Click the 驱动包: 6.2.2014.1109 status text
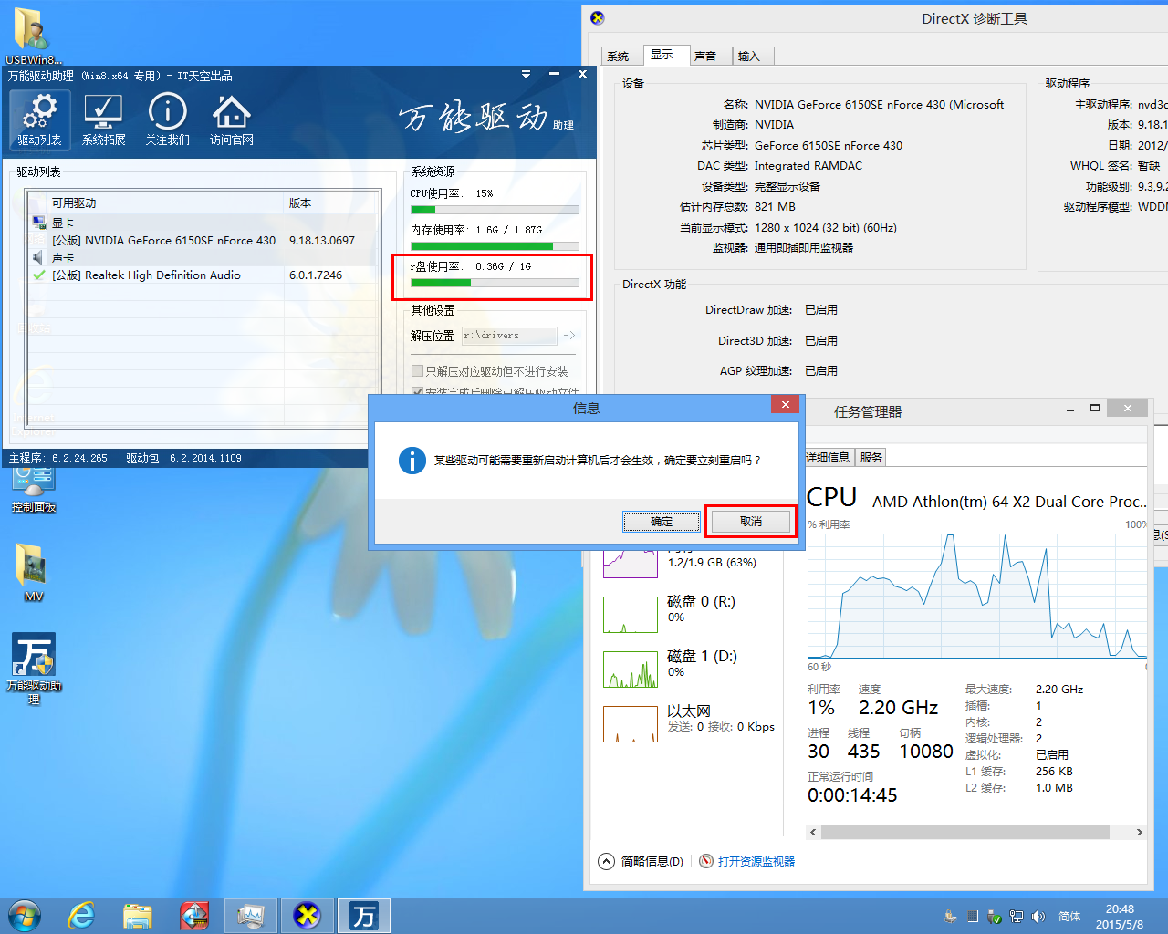Screen dimensions: 1168x934 [183, 458]
